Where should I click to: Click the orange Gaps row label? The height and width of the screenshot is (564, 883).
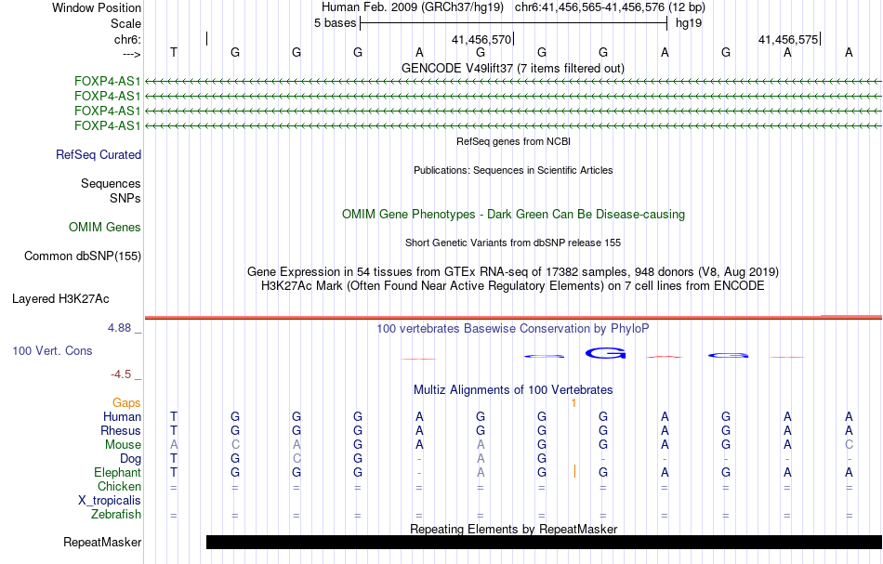[126, 402]
